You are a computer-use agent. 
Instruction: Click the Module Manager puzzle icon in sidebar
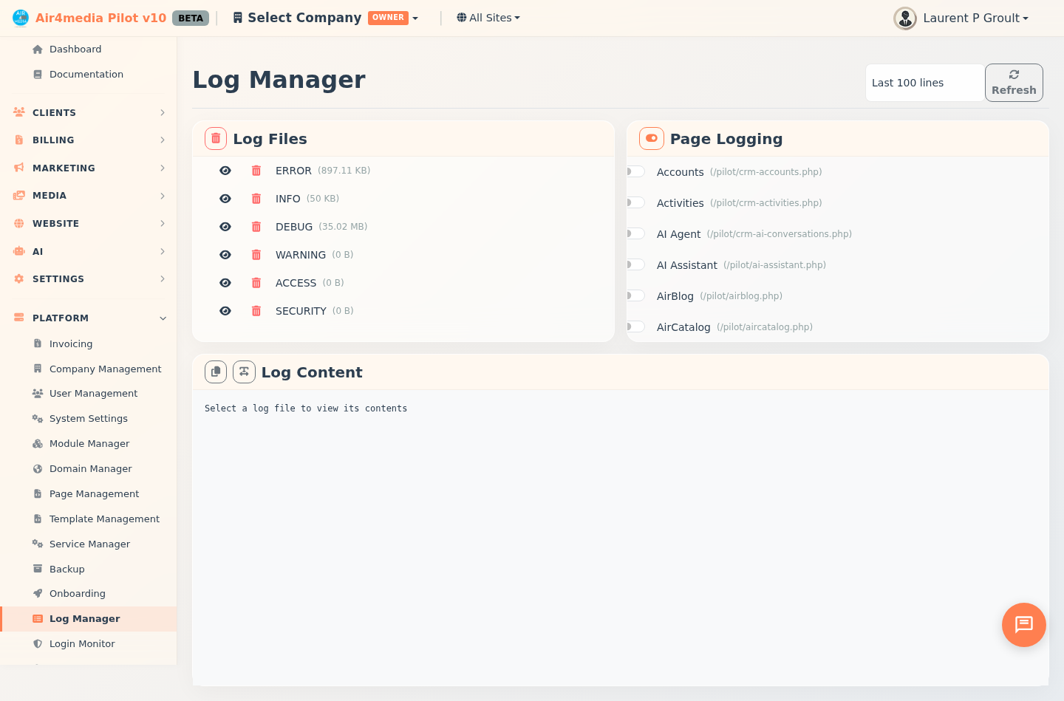click(37, 443)
